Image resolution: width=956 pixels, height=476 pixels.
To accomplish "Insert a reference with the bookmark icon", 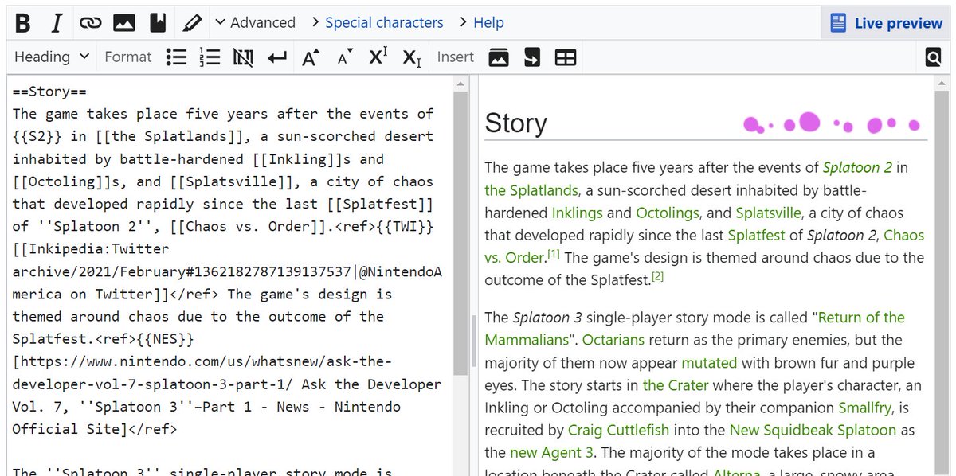I will [158, 23].
